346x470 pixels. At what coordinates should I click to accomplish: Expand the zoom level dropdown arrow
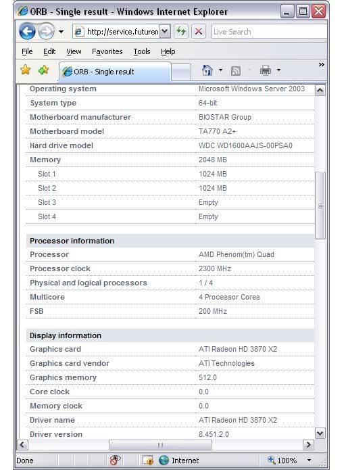309,460
